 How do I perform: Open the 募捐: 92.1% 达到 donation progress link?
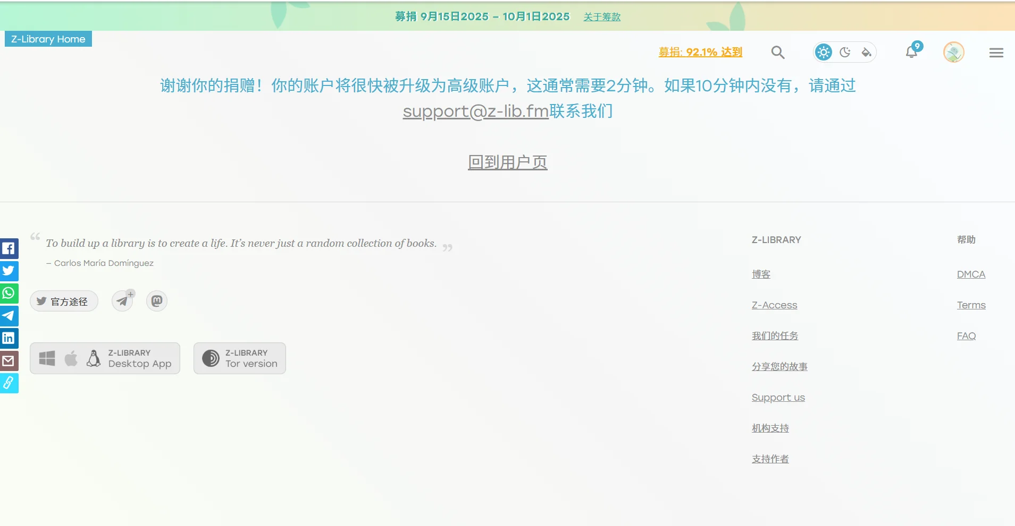coord(700,52)
